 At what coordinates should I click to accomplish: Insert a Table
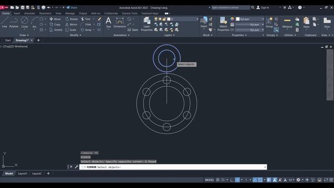click(x=133, y=30)
